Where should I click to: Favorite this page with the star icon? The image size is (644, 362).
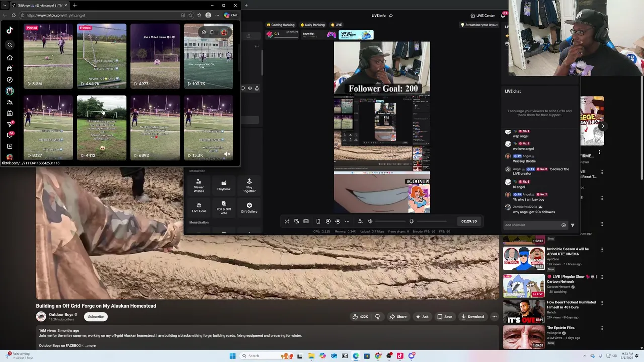pos(190,15)
